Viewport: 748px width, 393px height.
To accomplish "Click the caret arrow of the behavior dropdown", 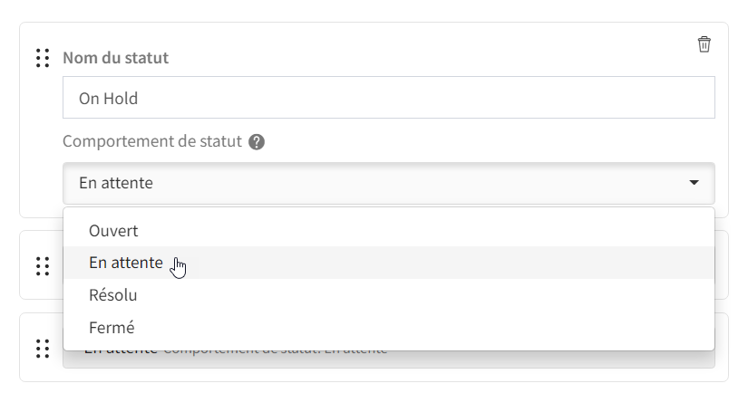I will (x=695, y=183).
